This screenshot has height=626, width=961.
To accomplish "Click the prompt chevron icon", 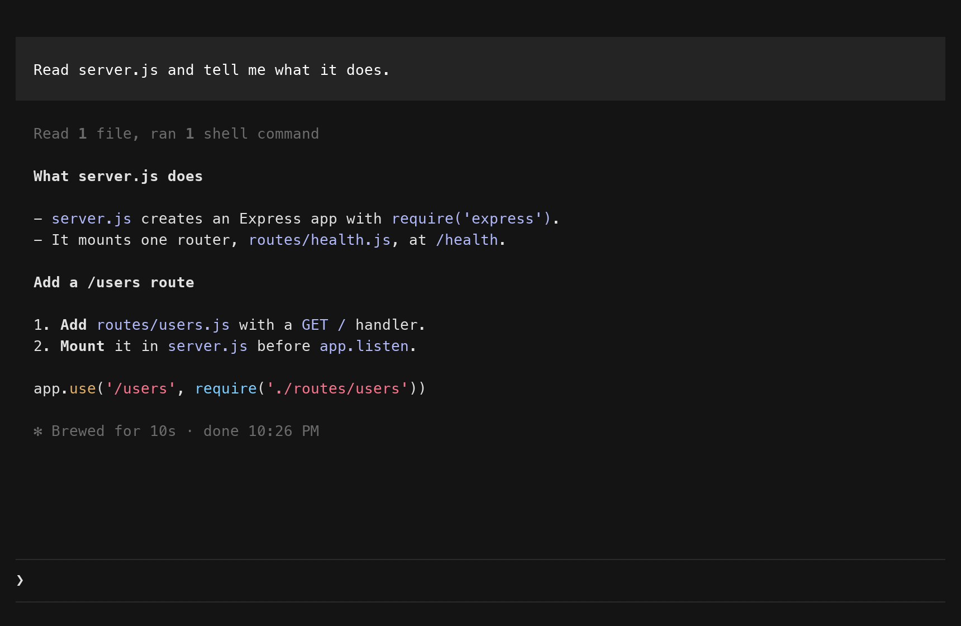I will point(20,580).
